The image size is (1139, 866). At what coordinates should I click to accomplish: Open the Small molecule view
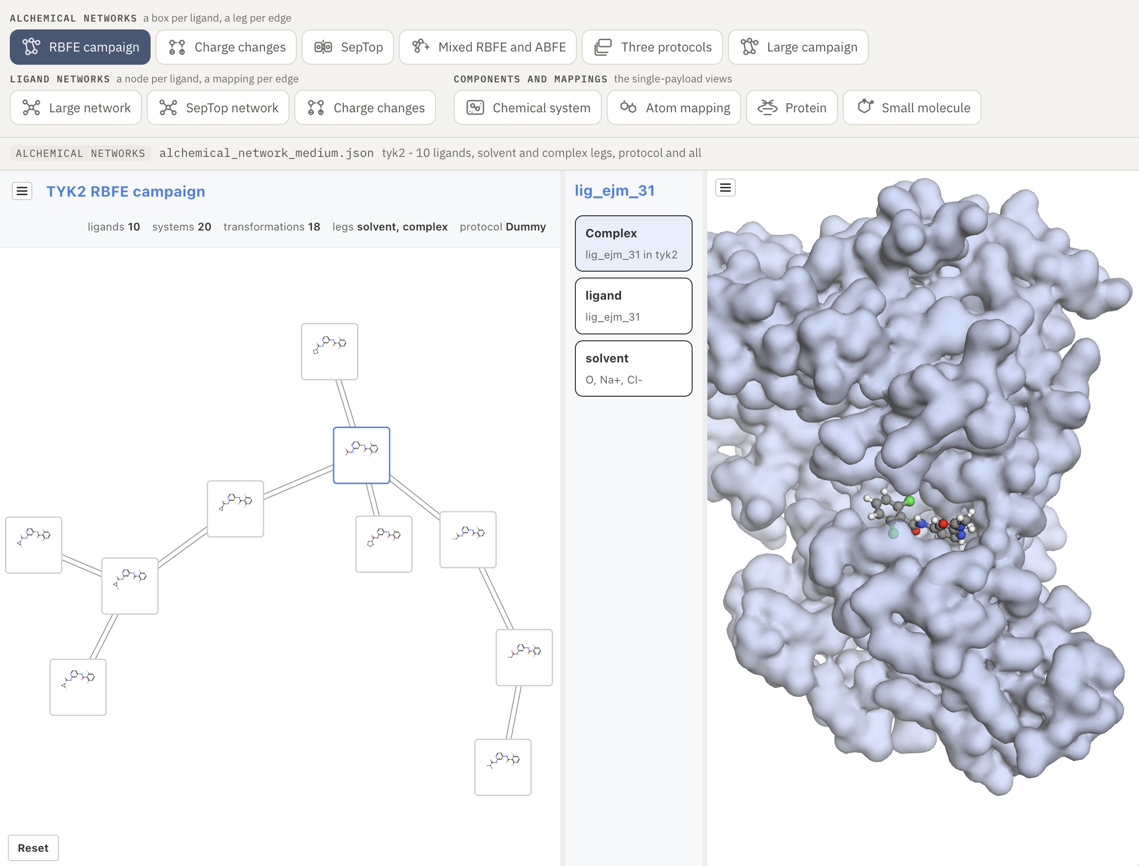(x=911, y=108)
